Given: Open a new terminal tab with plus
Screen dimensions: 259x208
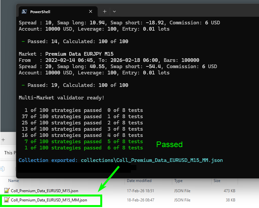Looking at the screenshot, I should (105, 12).
